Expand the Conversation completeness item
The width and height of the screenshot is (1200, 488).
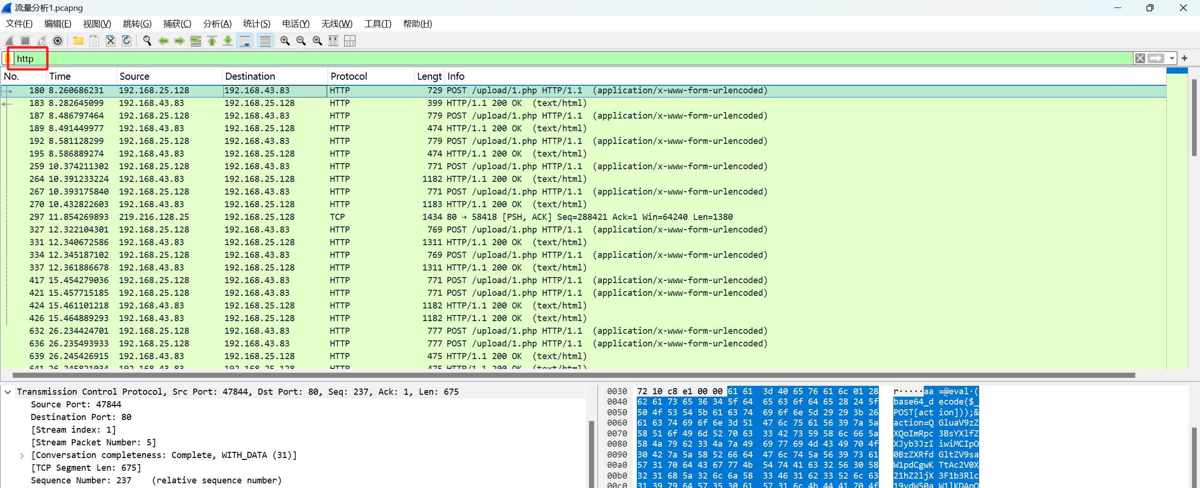click(22, 455)
